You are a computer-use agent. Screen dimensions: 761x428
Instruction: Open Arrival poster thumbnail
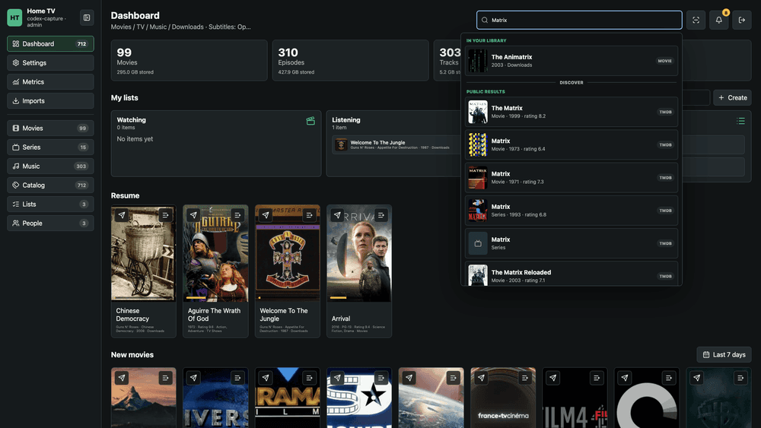[359, 253]
